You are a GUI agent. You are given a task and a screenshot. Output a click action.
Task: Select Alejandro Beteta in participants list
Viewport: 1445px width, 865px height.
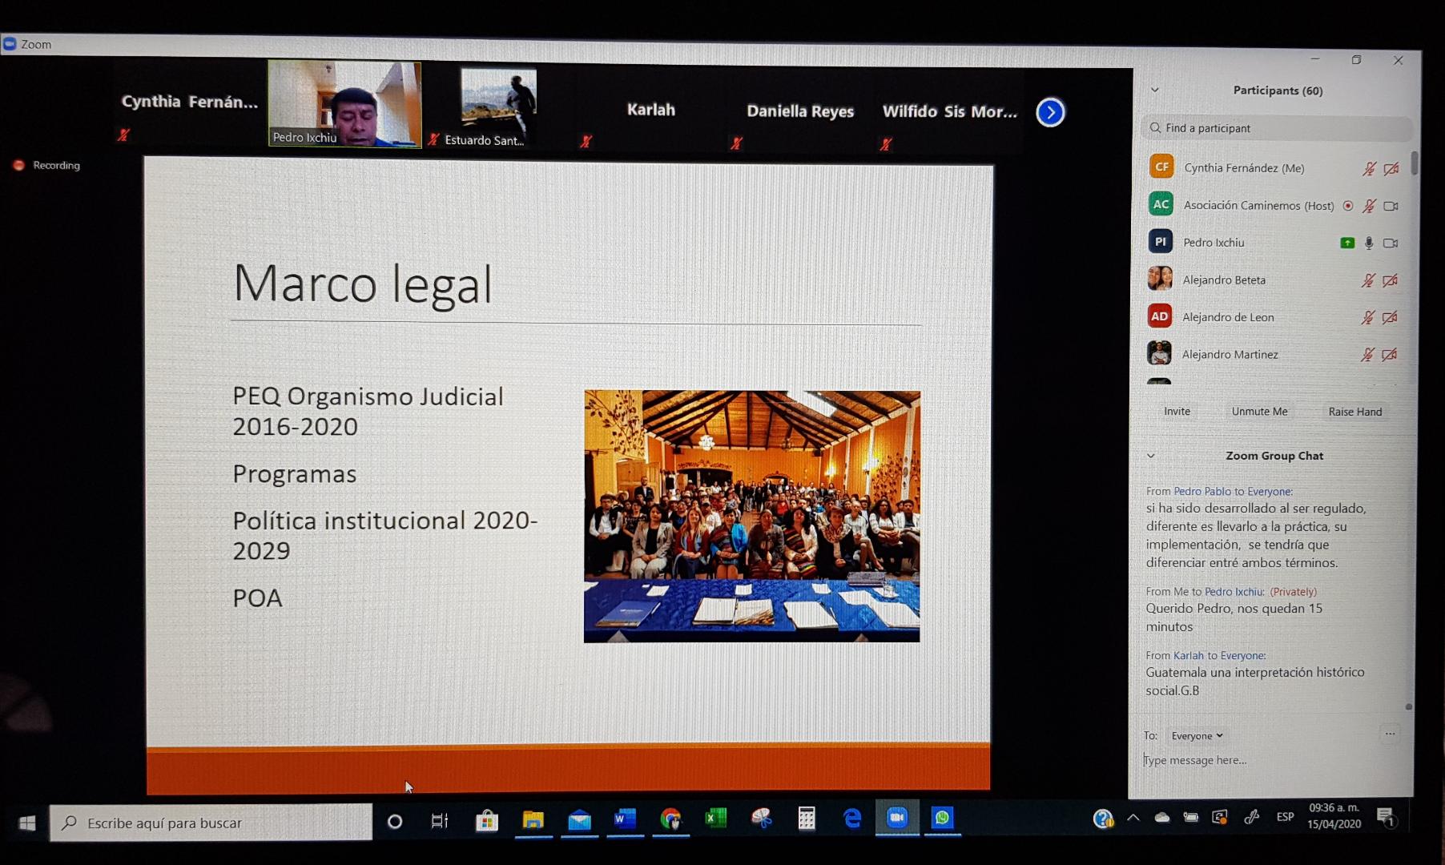click(1224, 280)
